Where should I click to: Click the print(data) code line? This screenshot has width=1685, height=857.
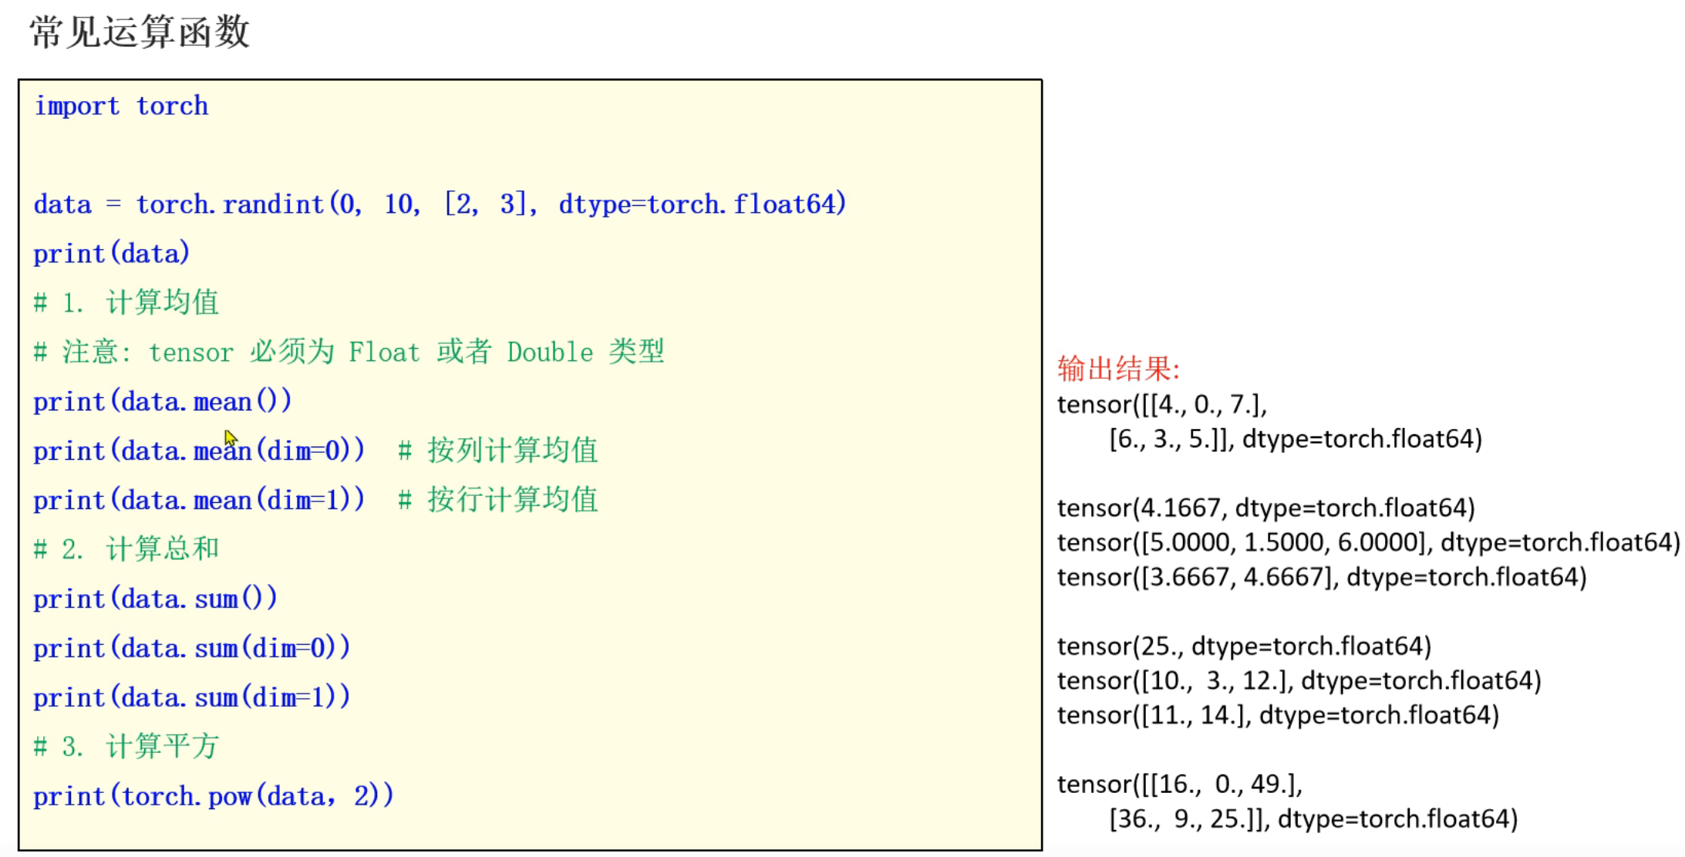pyautogui.click(x=112, y=254)
